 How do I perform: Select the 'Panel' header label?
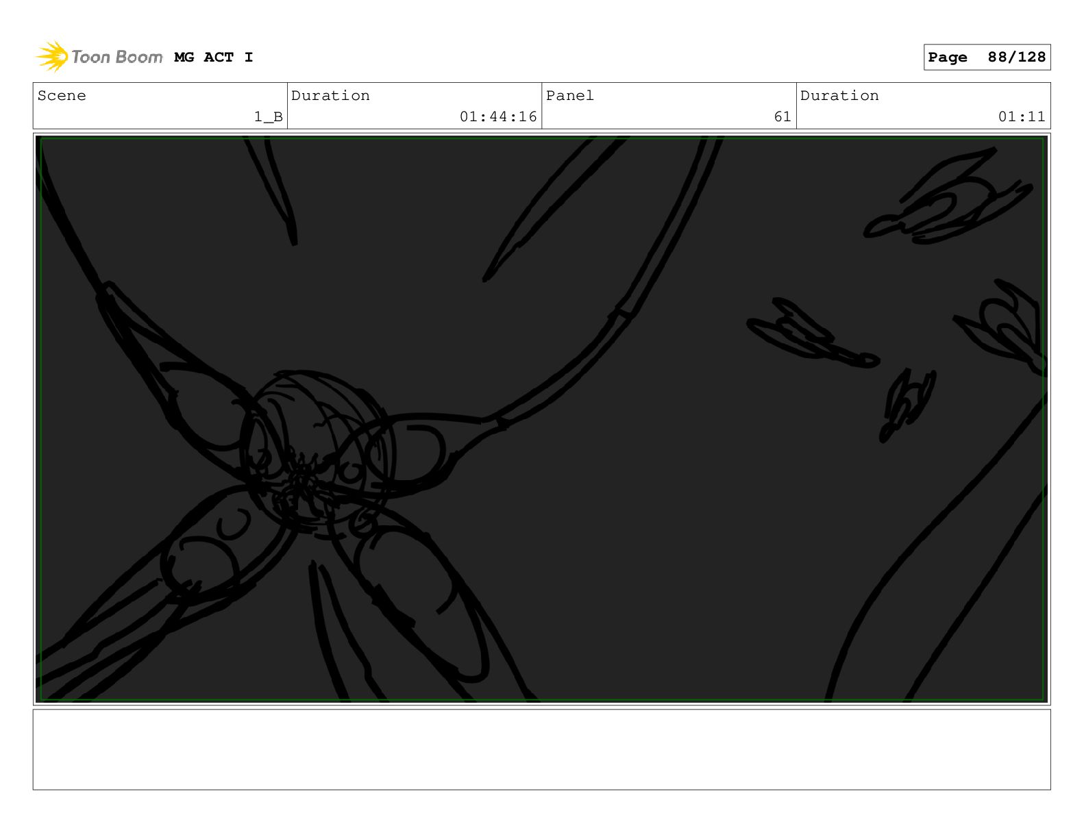coord(570,96)
